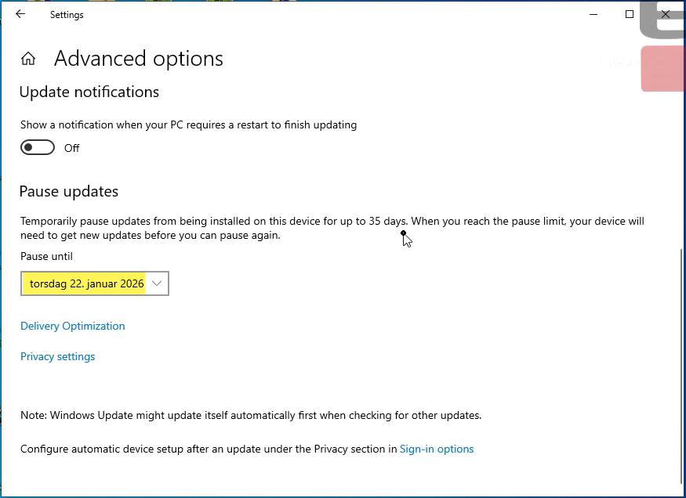Click the "Temporarily pause updates" description paragraph

pyautogui.click(x=332, y=228)
